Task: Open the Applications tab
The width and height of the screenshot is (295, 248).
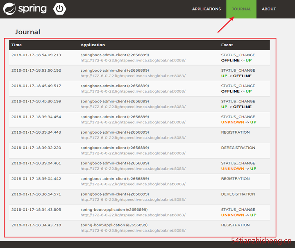Action: point(206,9)
